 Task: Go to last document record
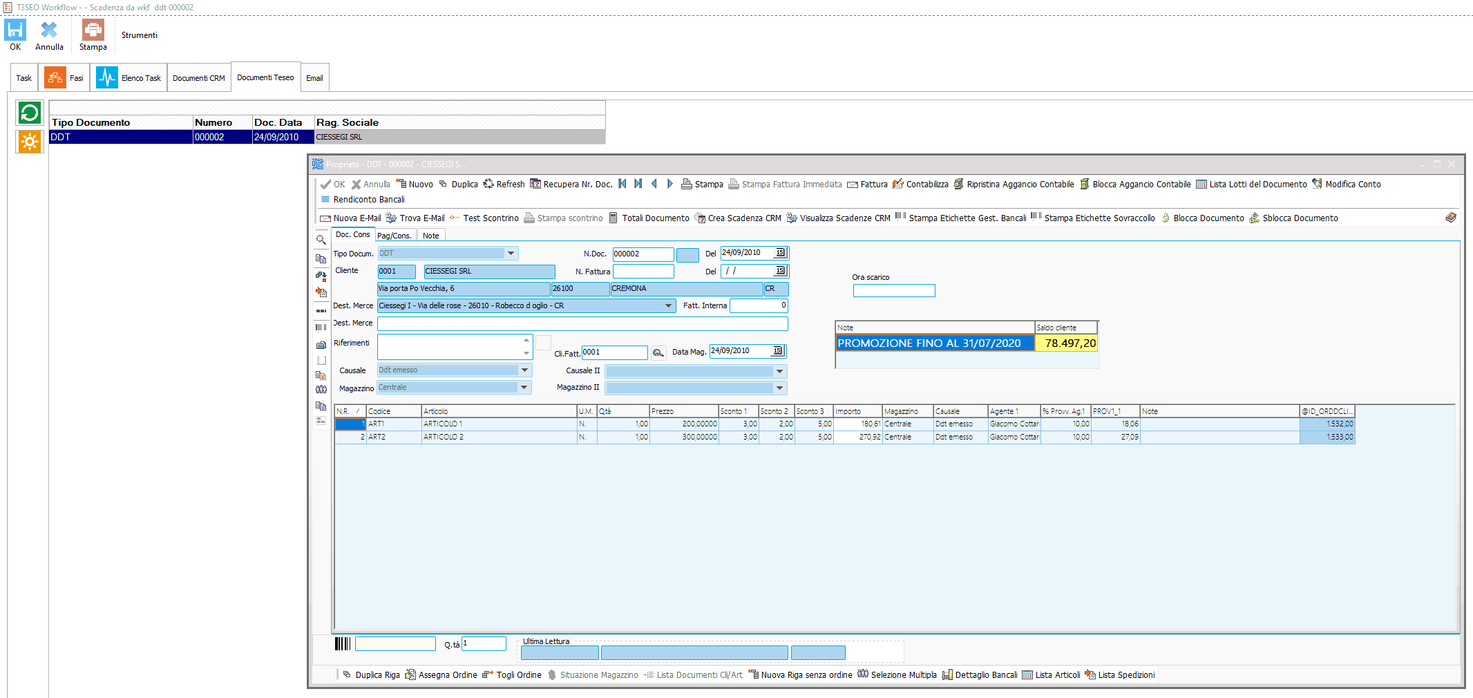[638, 184]
